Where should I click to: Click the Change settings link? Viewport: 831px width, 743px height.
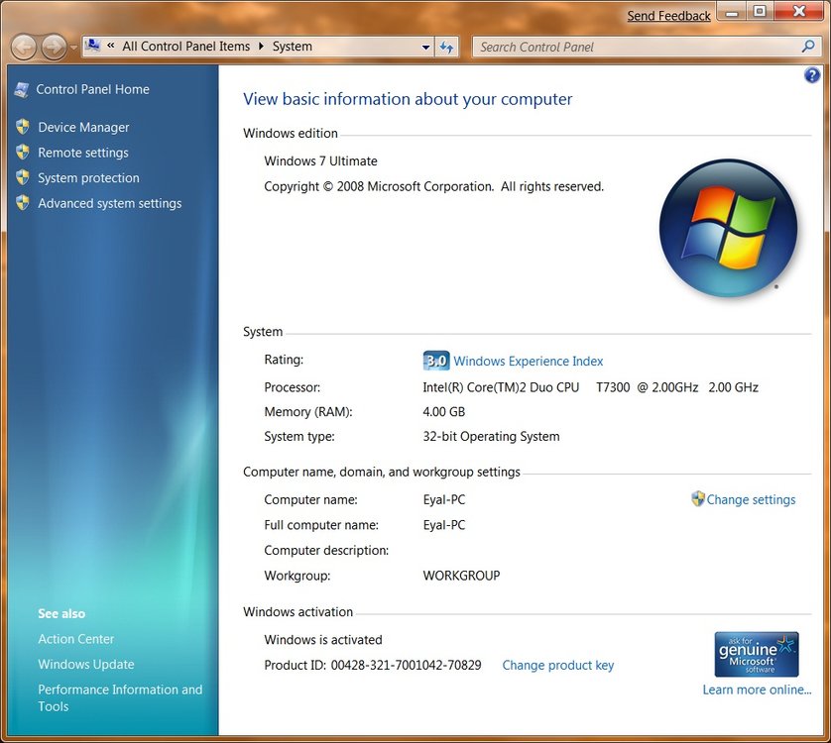pyautogui.click(x=751, y=500)
